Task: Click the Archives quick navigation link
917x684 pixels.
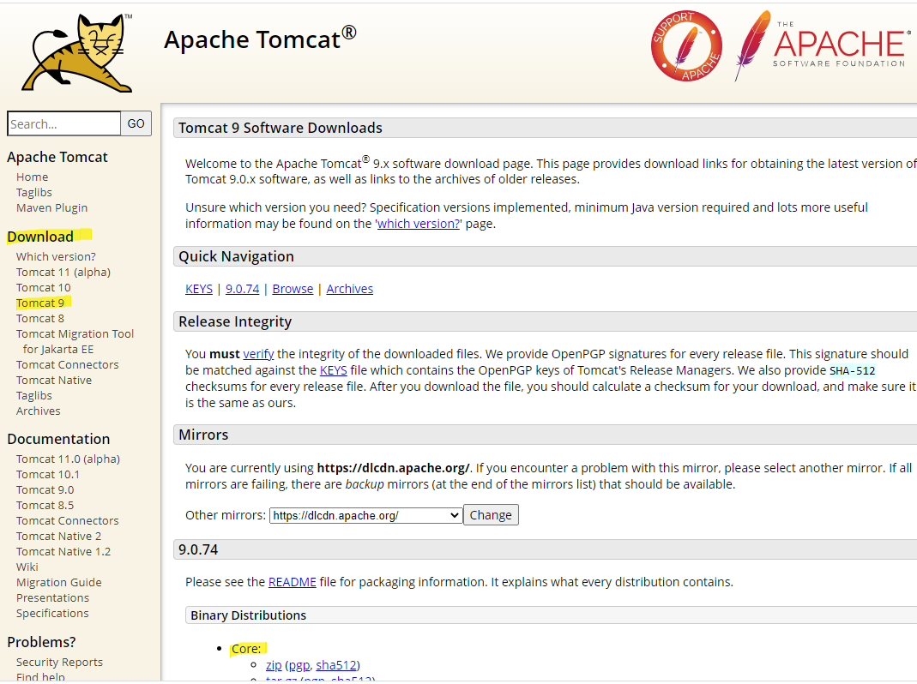Action: (x=350, y=289)
